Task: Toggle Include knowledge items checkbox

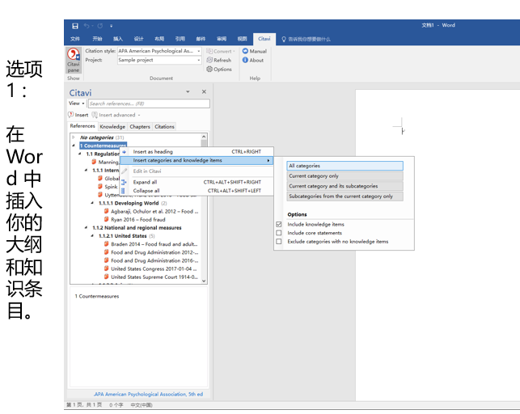Action: coord(279,225)
